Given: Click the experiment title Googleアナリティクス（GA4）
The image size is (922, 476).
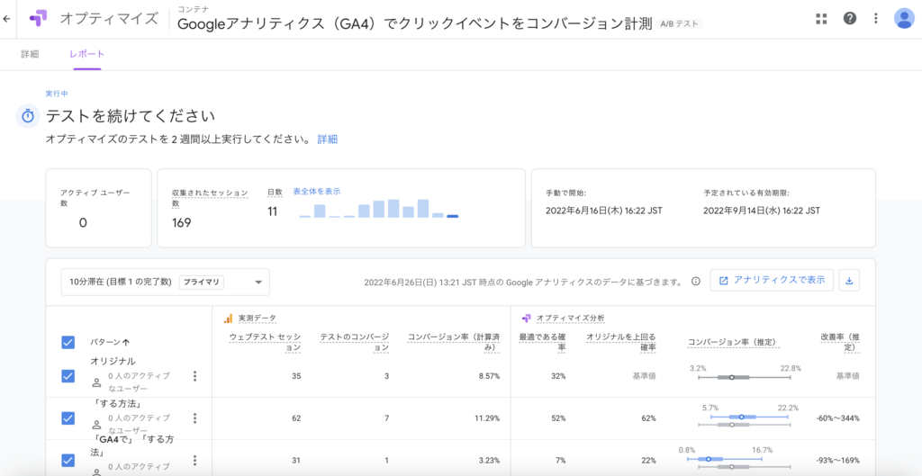Looking at the screenshot, I should [414, 24].
